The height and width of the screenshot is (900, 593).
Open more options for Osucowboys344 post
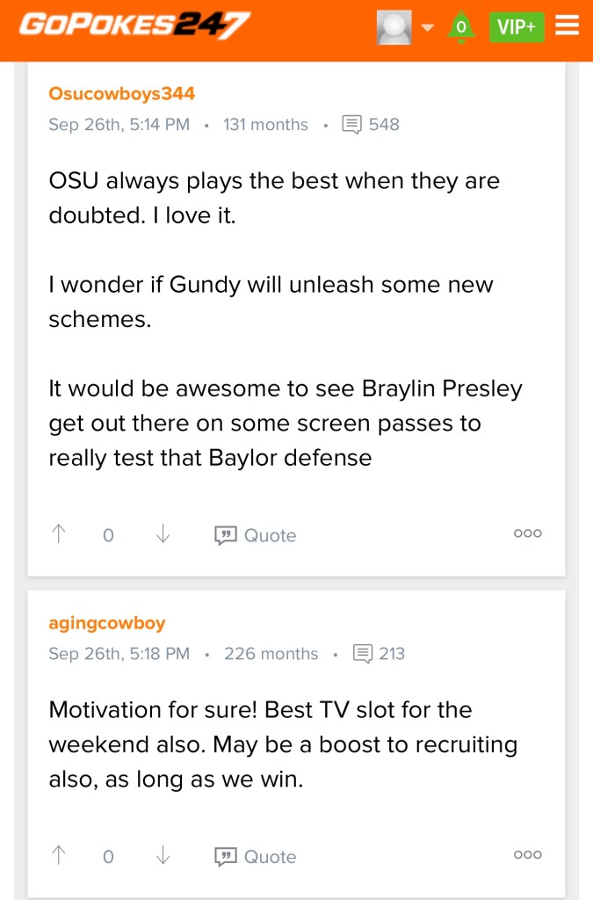[x=527, y=533]
